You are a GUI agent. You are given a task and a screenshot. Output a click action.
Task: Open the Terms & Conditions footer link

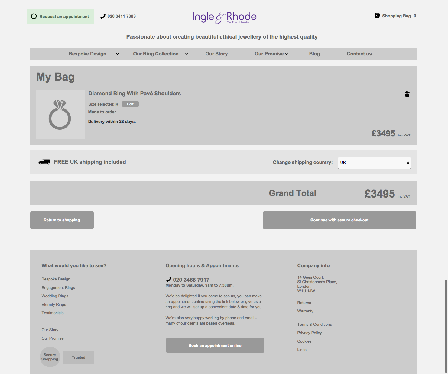click(314, 325)
